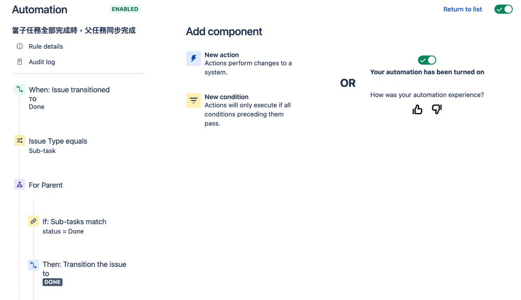Click the New condition filter icon
Viewport: 521px width, 300px height.
click(193, 101)
